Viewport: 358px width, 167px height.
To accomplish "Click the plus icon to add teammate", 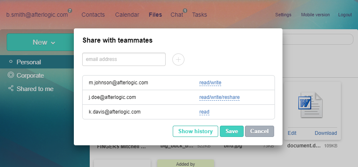I will click(178, 60).
